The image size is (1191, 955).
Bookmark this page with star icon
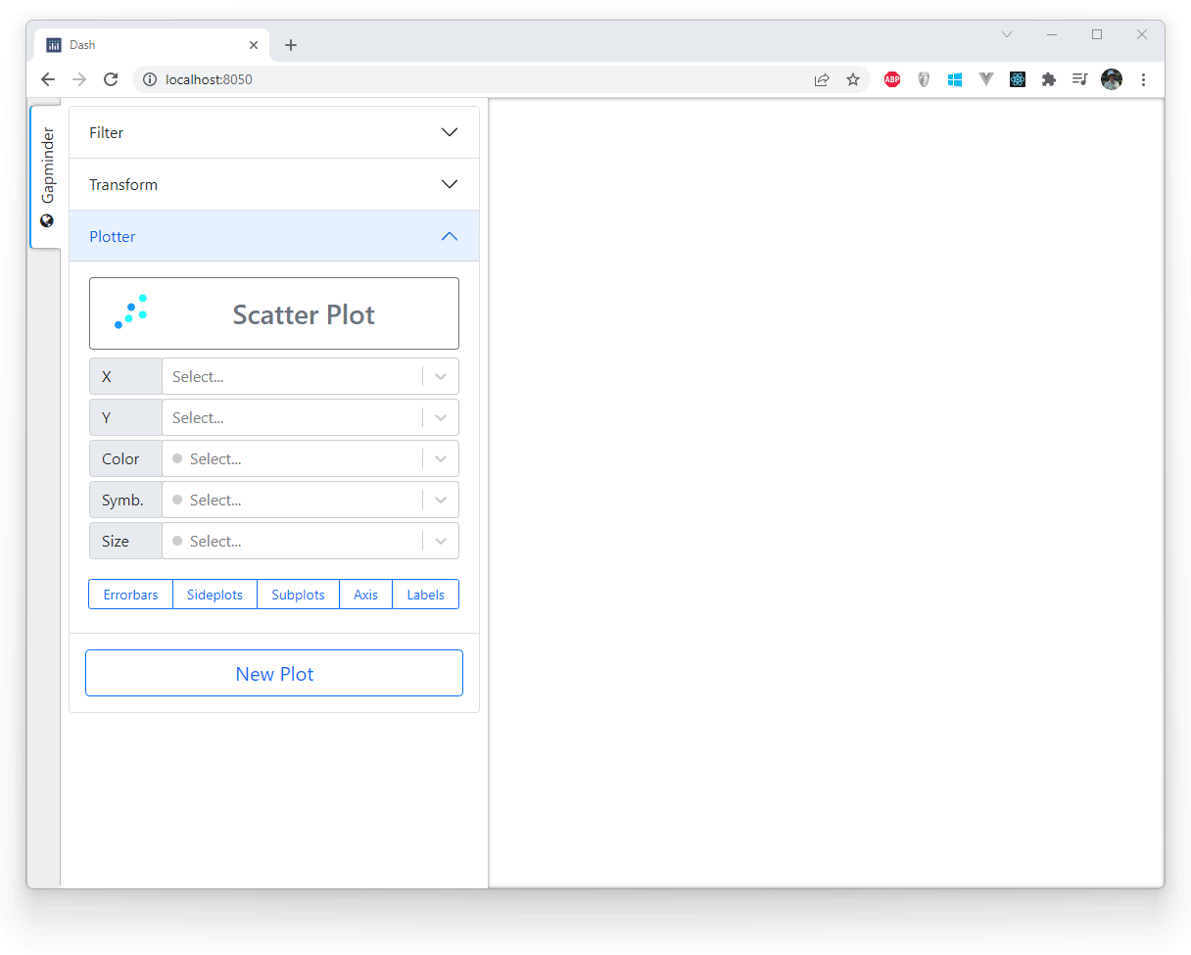[x=853, y=79]
